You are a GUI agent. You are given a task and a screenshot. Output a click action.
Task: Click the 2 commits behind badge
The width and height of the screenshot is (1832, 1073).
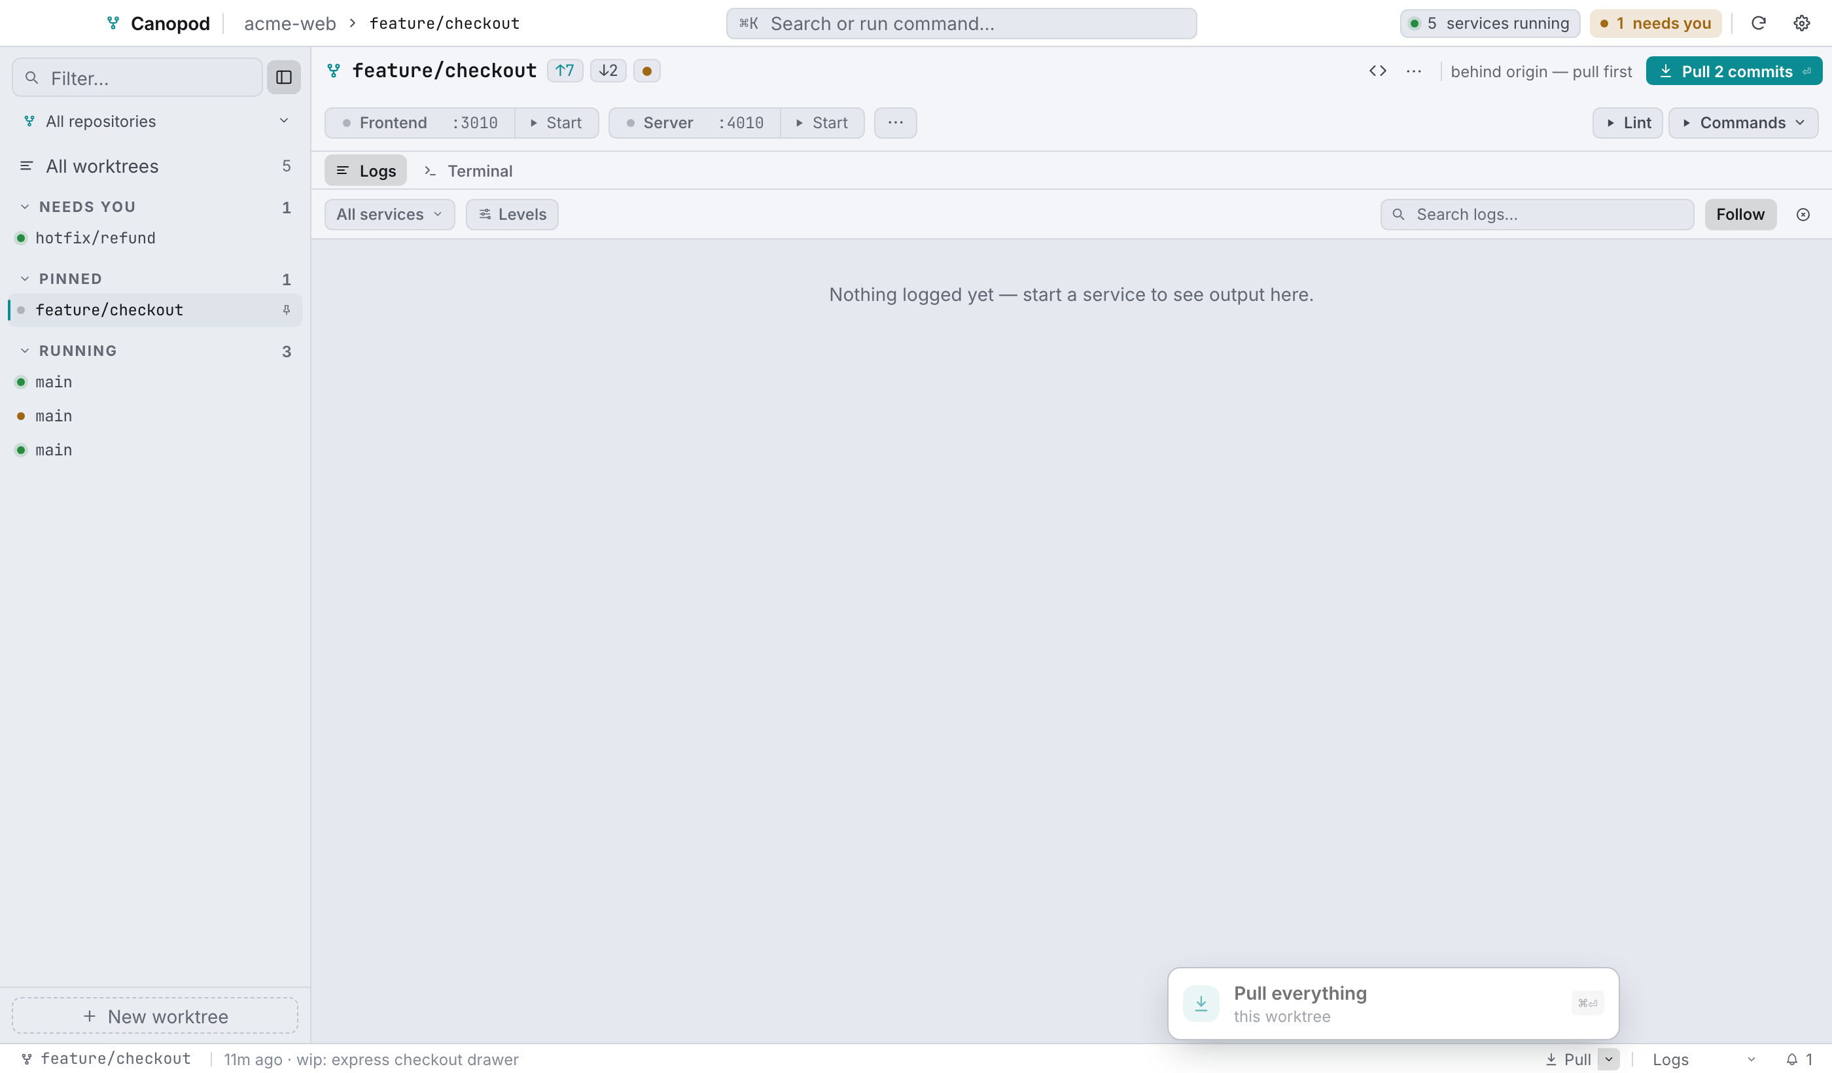(x=608, y=71)
